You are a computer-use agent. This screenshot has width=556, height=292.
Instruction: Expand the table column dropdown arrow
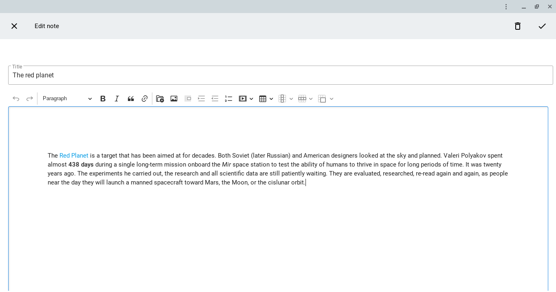(291, 99)
